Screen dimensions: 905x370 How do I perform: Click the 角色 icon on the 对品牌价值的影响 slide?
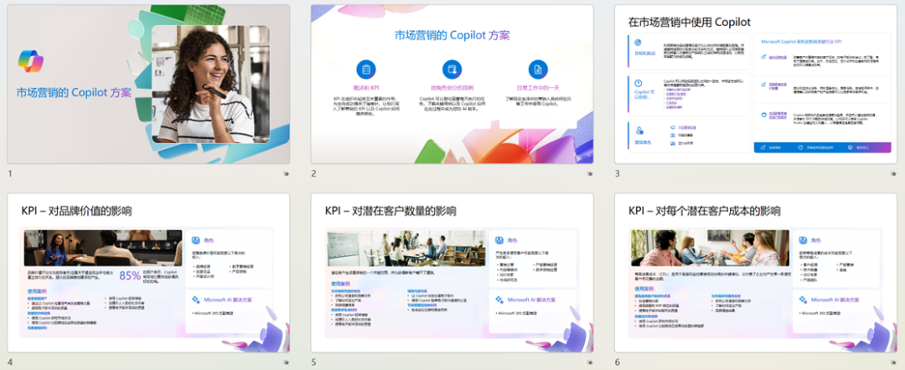pyautogui.click(x=195, y=240)
